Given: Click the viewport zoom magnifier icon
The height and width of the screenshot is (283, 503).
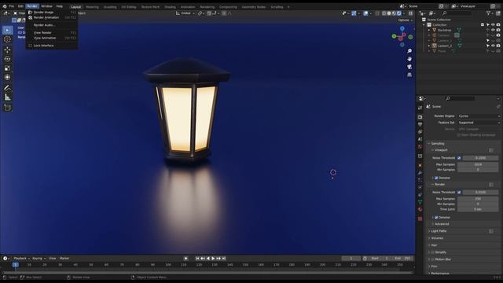Looking at the screenshot, I should coord(409,51).
